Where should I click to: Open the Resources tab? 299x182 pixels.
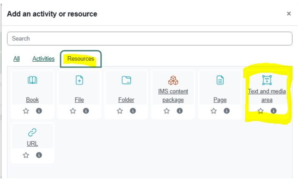tap(80, 59)
